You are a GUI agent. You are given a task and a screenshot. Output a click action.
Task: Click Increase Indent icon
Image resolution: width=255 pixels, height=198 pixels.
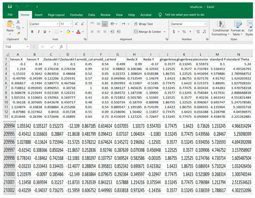point(119,32)
